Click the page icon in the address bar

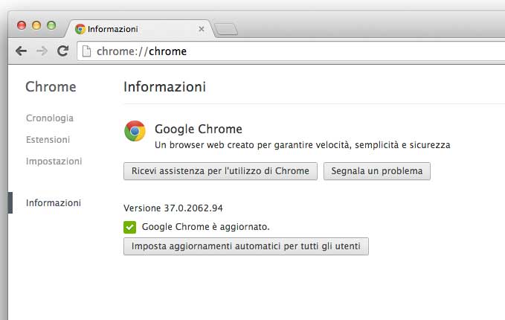pos(86,51)
